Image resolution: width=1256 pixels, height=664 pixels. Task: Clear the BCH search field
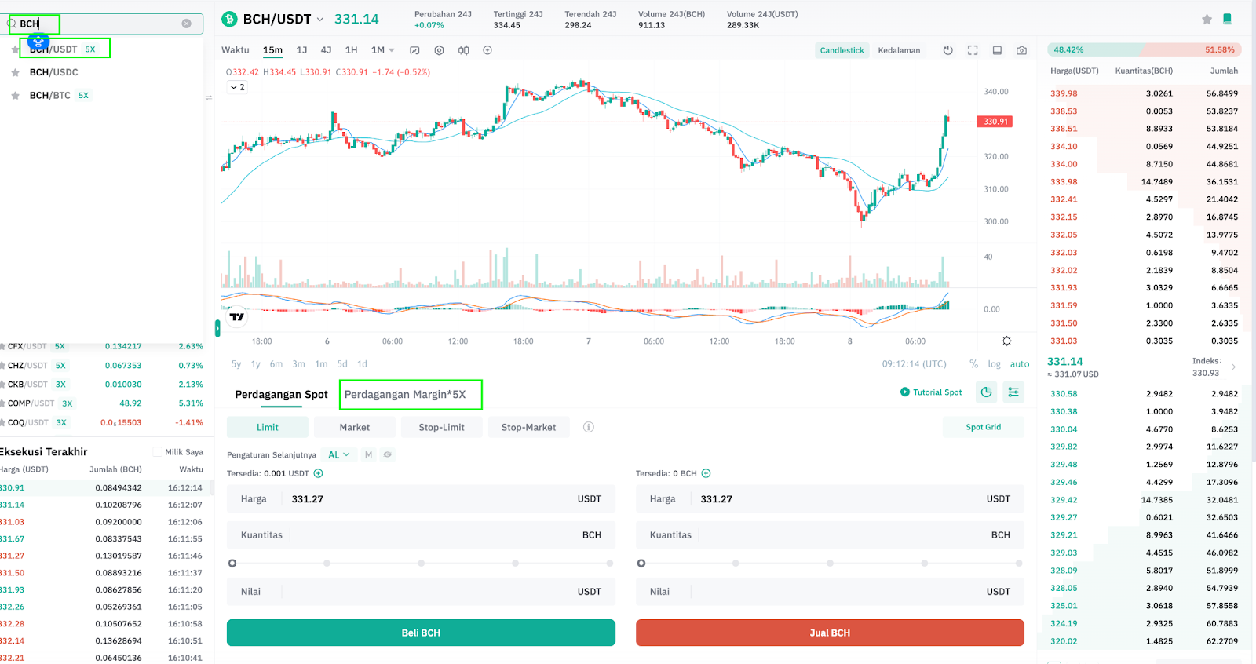click(x=186, y=24)
